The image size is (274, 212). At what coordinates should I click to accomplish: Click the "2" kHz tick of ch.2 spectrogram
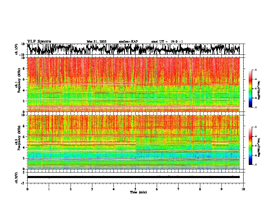click(25, 158)
